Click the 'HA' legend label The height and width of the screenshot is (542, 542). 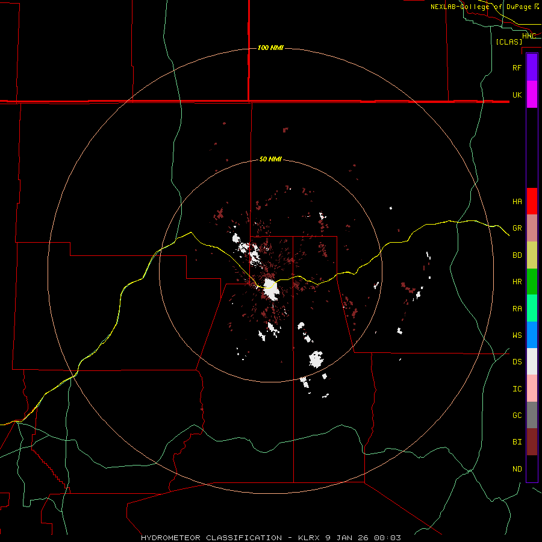click(x=517, y=202)
